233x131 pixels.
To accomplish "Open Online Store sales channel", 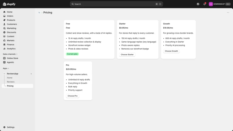I will pyautogui.click(x=12, y=58).
